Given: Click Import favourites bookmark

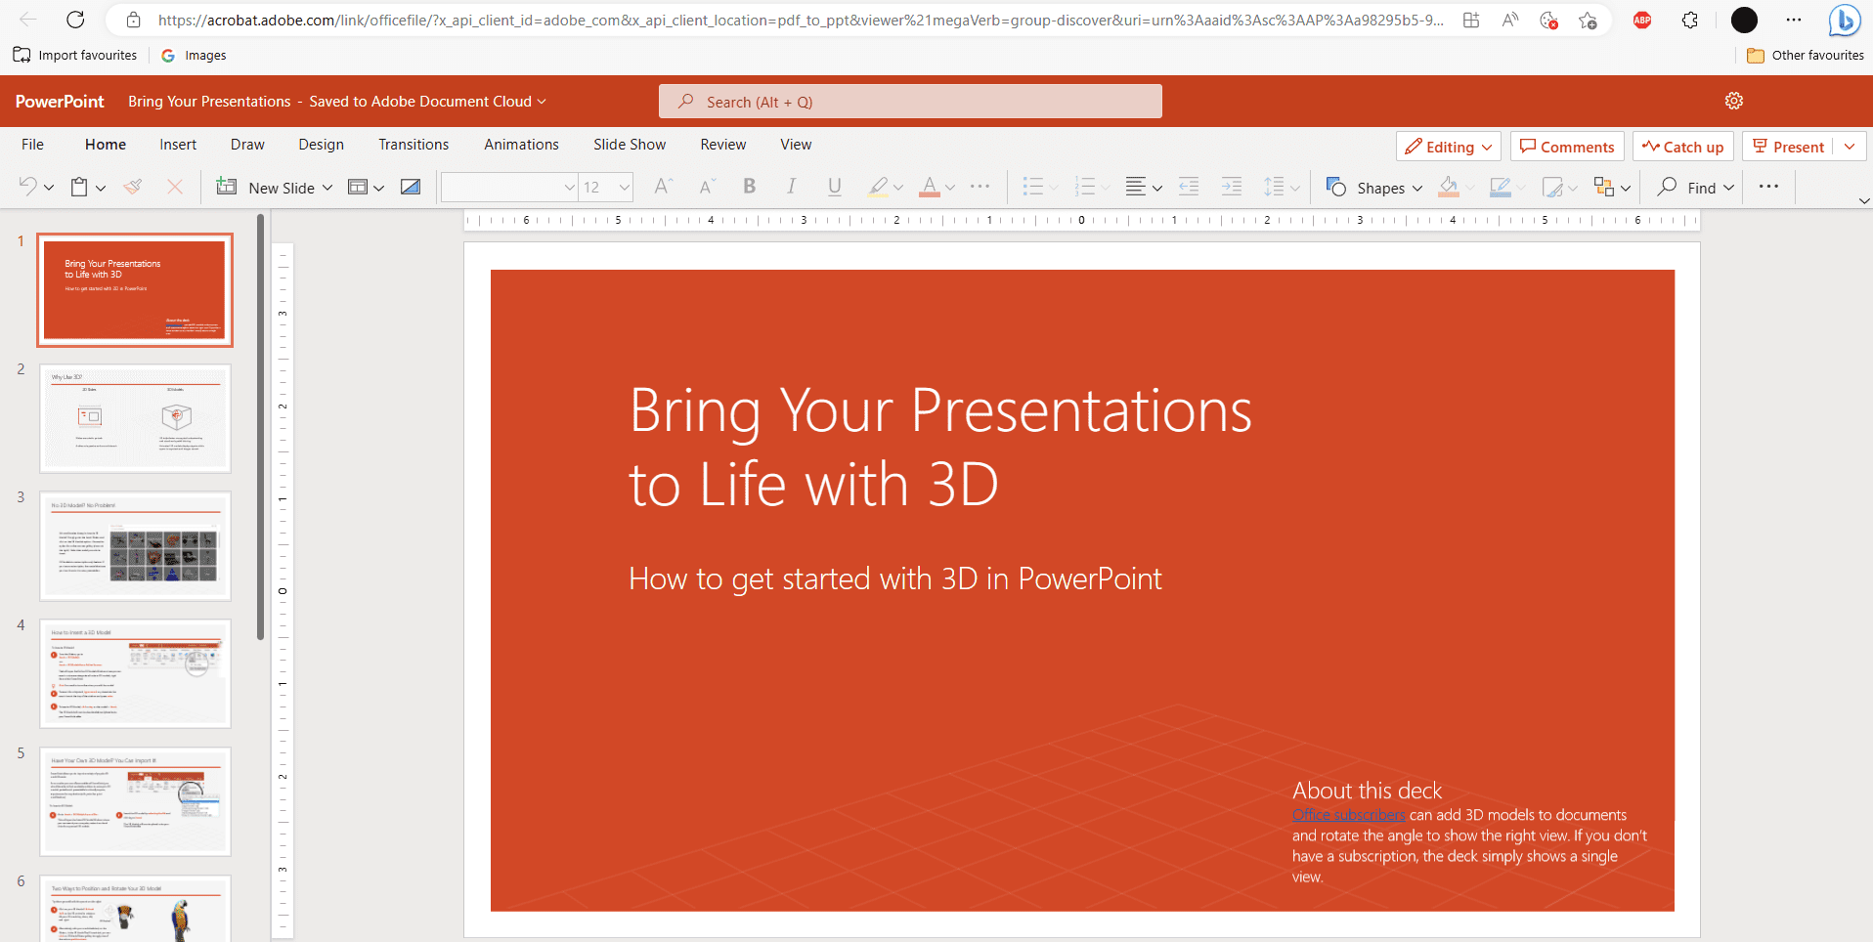Looking at the screenshot, I should [75, 55].
